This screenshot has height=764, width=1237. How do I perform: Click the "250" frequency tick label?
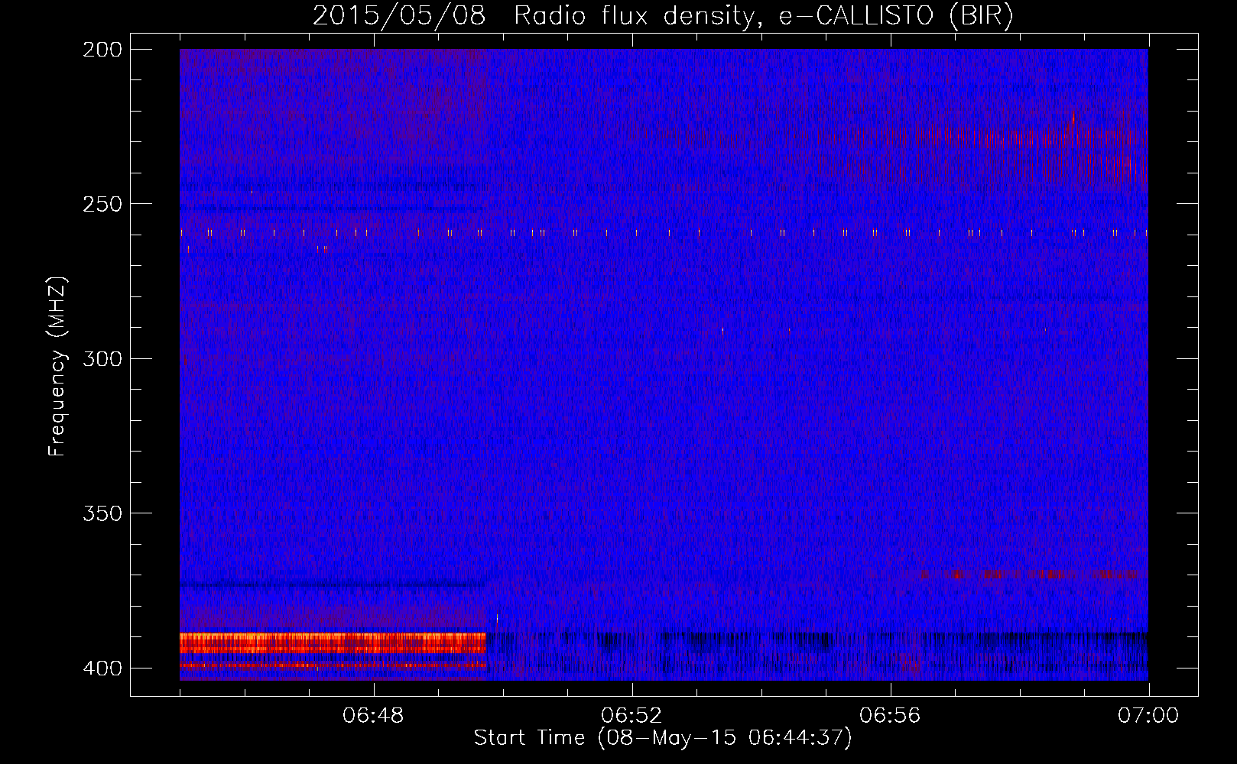tap(102, 204)
